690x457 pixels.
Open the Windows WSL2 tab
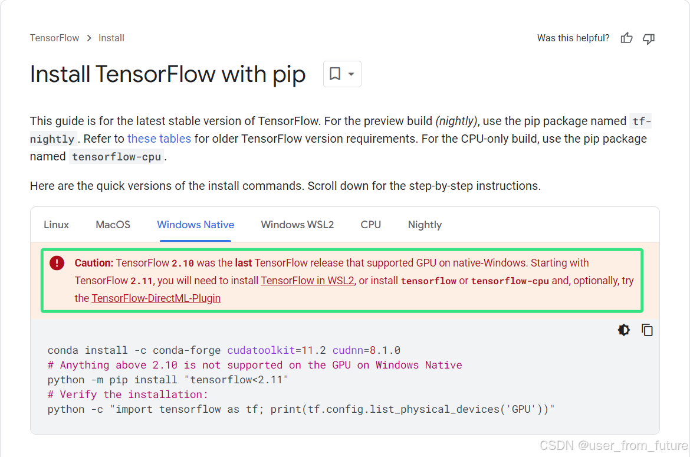pyautogui.click(x=297, y=225)
